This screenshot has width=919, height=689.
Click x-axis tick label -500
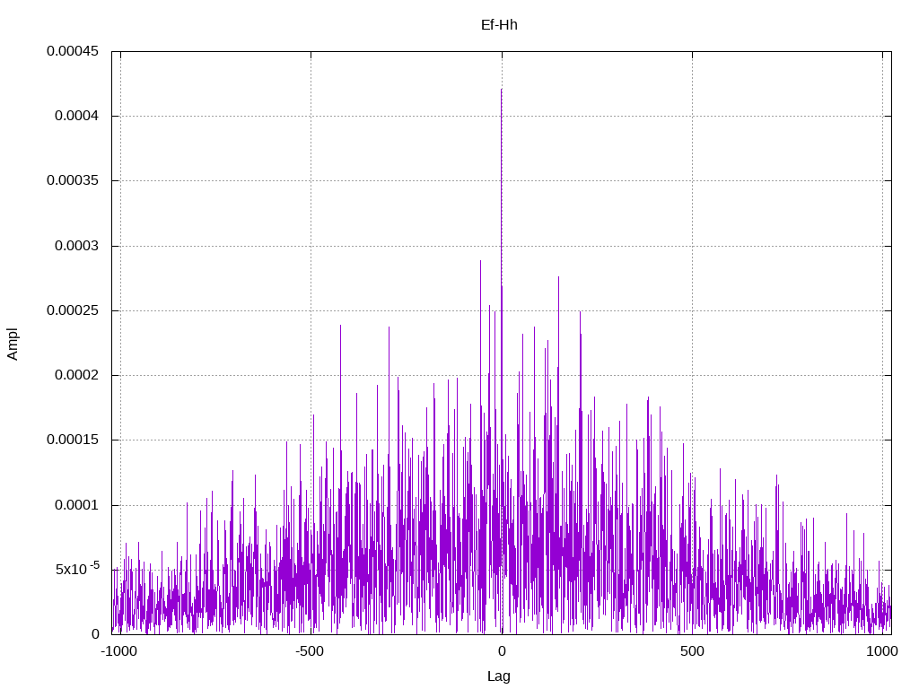pos(310,651)
